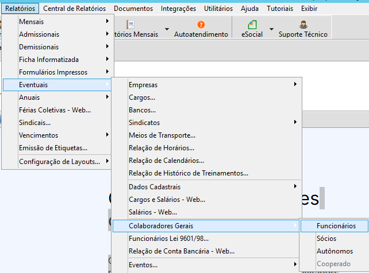Select Colaboradores Gerais menu entry
Viewport: 369px width, 273px height.
coord(206,226)
